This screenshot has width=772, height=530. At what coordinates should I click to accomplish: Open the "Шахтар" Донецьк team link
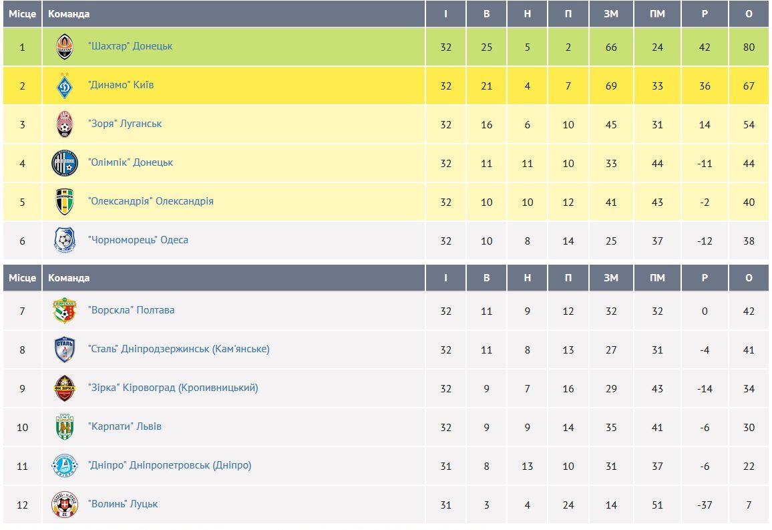(130, 46)
